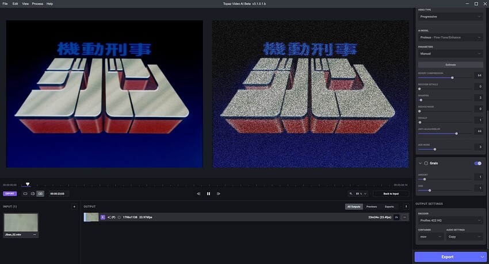489x264 pixels.
Task: Switch to single view layout
Action: [25, 194]
